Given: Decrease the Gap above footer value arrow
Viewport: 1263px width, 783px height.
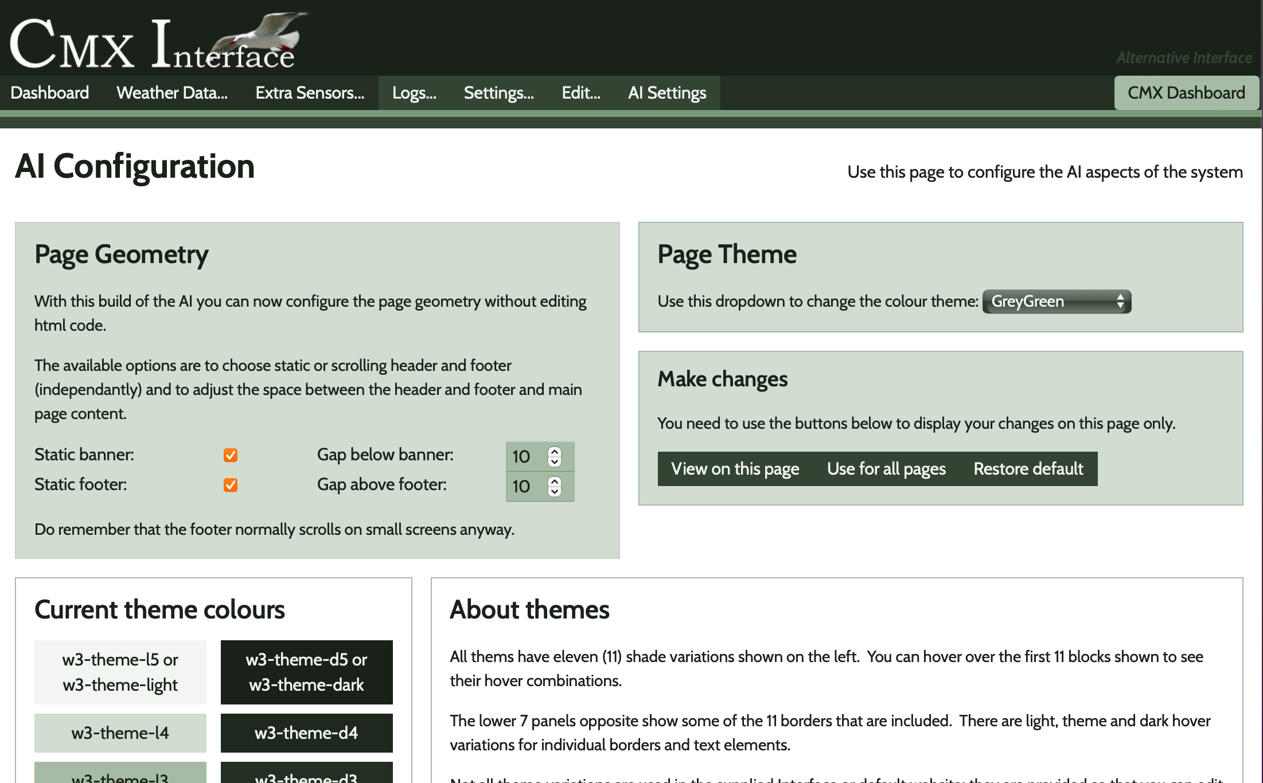Looking at the screenshot, I should (554, 492).
